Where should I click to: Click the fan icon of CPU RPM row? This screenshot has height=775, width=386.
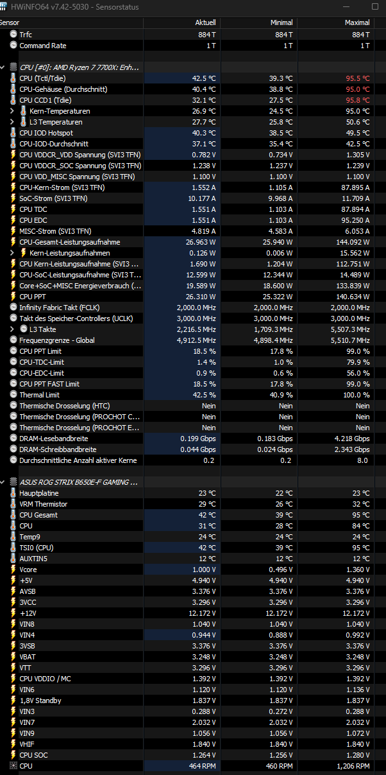point(13,766)
